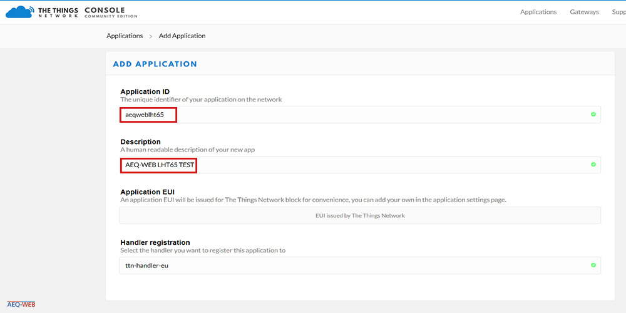Click the Add Application breadcrumb
626x313 pixels.
182,36
